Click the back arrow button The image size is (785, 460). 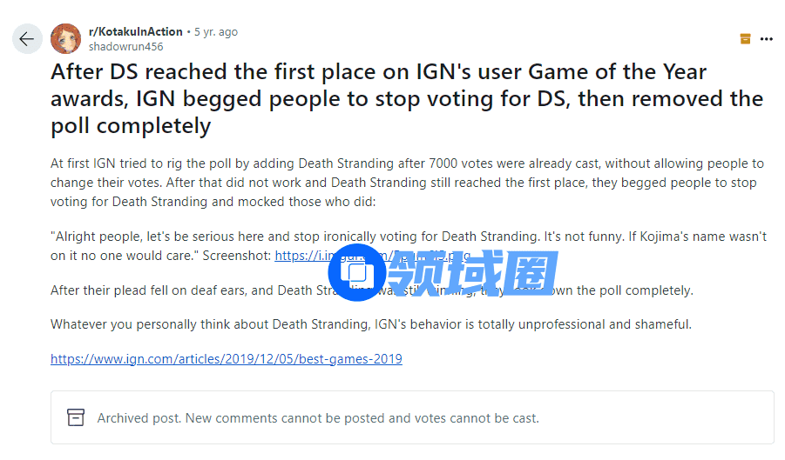click(26, 39)
